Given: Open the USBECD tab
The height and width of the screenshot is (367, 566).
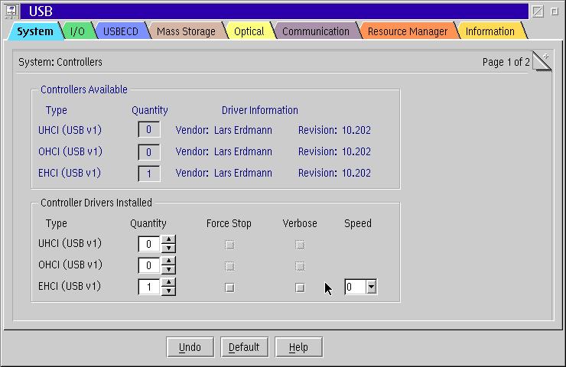Looking at the screenshot, I should (121, 31).
